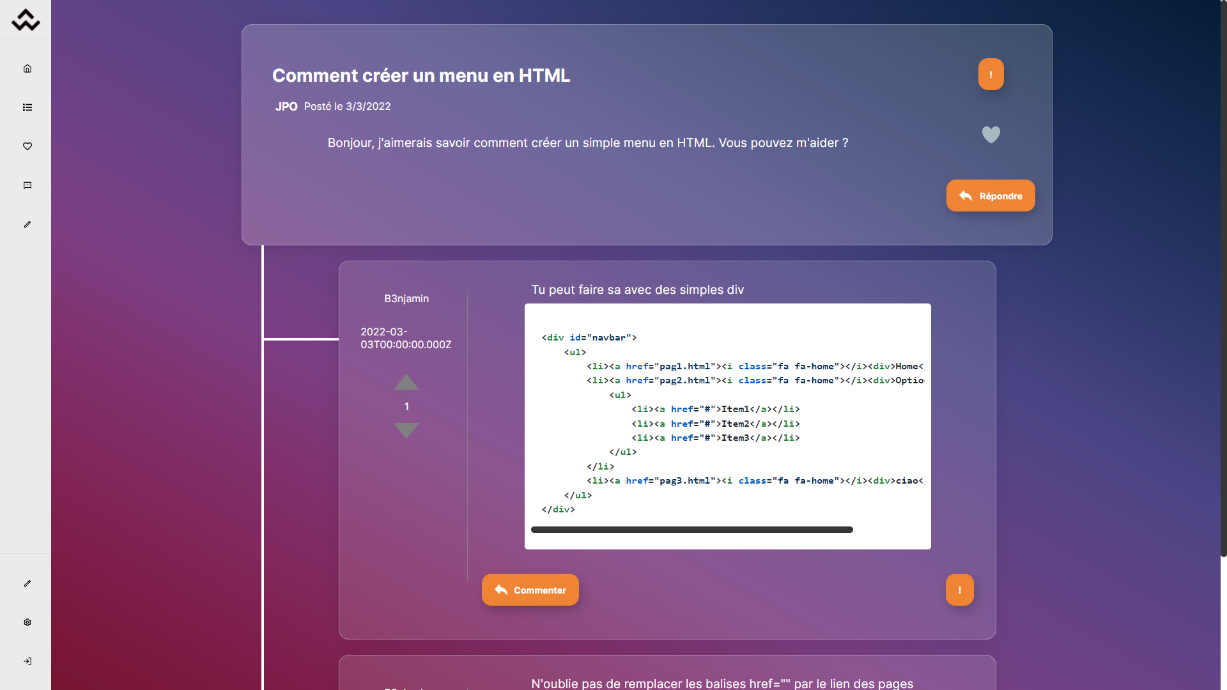The image size is (1227, 690).
Task: Upvote B3njamin's answer
Action: [x=406, y=382]
